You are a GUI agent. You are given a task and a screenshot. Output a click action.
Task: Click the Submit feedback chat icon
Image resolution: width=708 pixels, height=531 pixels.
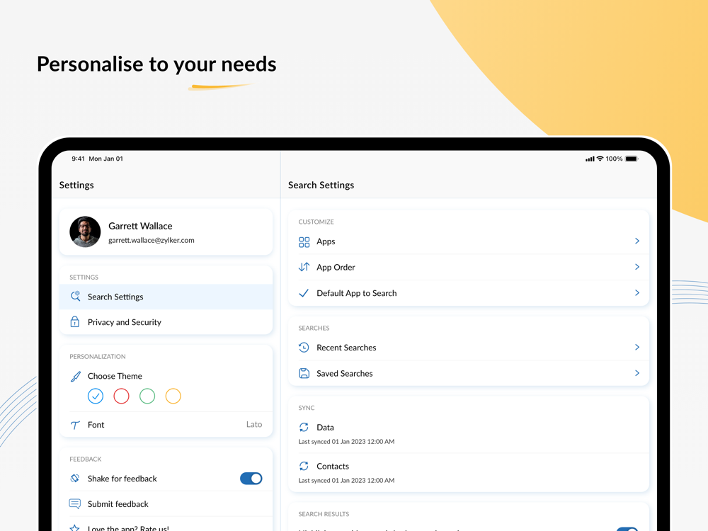tap(75, 503)
